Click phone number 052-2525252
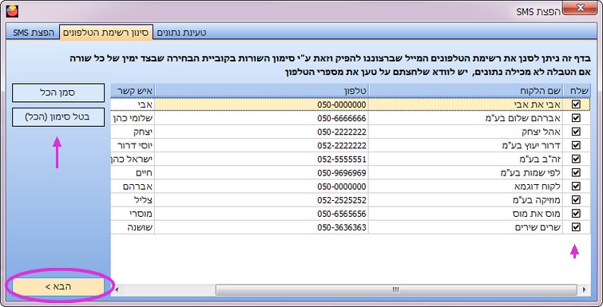Image resolution: width=603 pixels, height=307 pixels. [x=342, y=200]
